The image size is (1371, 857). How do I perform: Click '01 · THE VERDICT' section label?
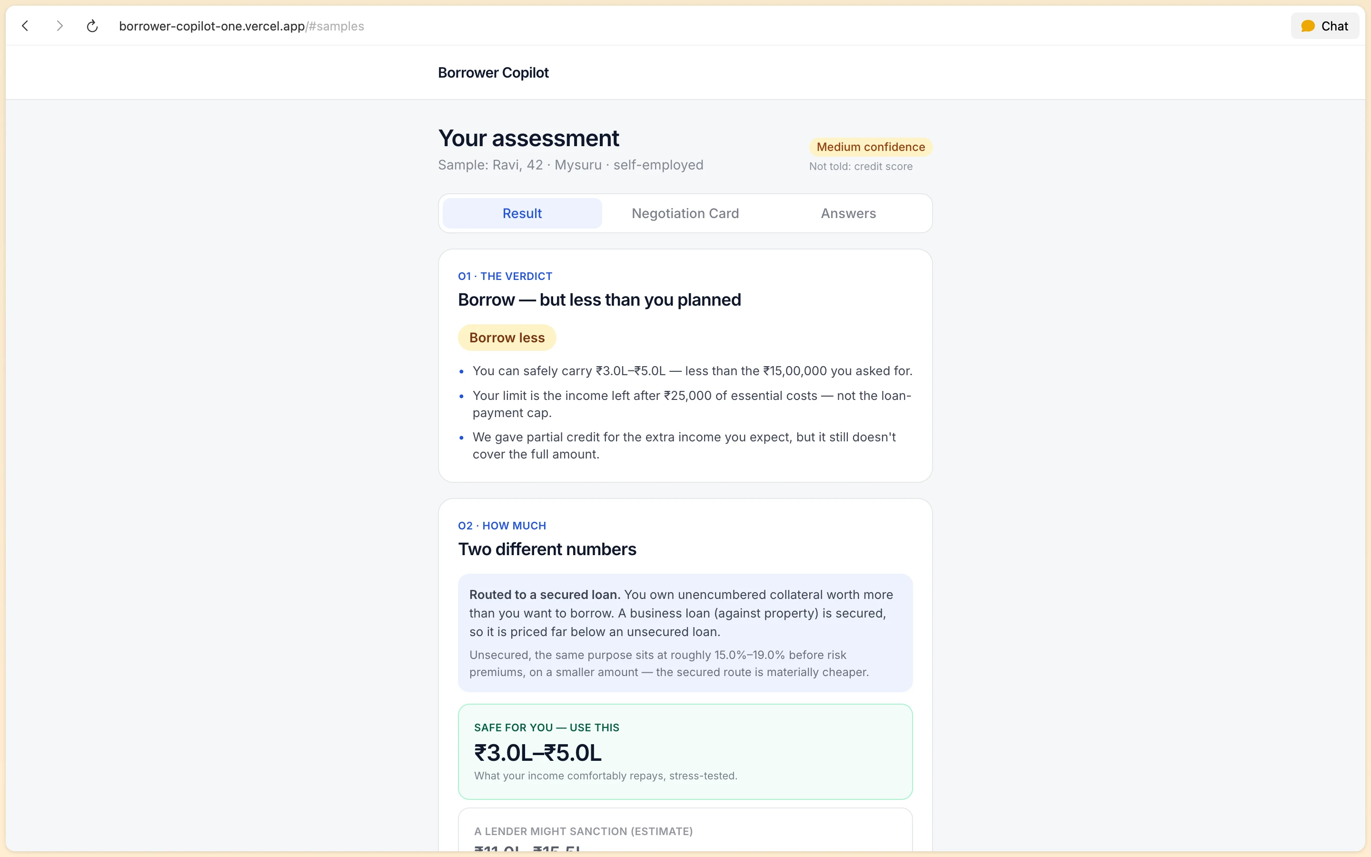[x=505, y=276]
